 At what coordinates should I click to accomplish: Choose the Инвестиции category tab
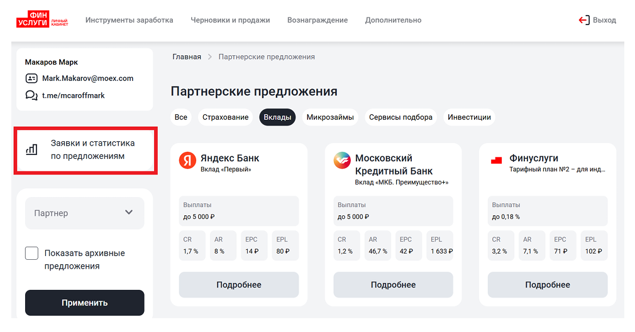coord(469,117)
